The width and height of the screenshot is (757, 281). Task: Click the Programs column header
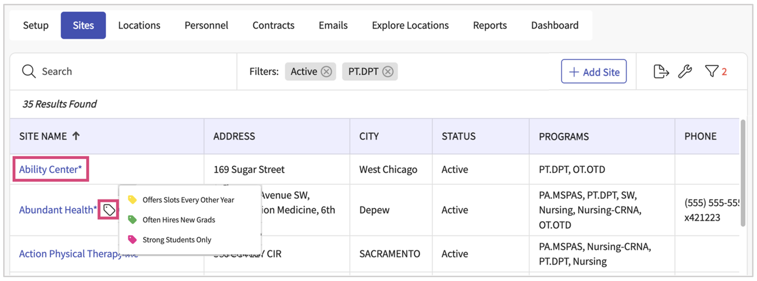pyautogui.click(x=564, y=137)
